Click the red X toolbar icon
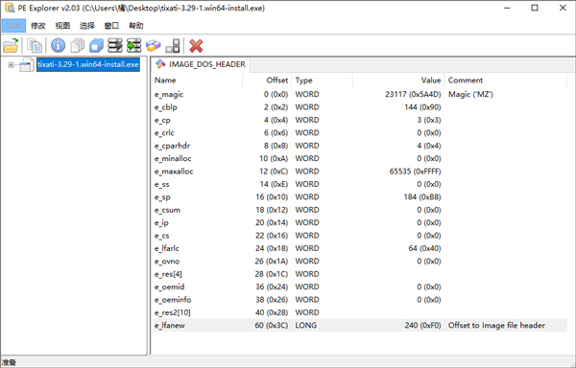This screenshot has height=368, width=576. (x=196, y=46)
